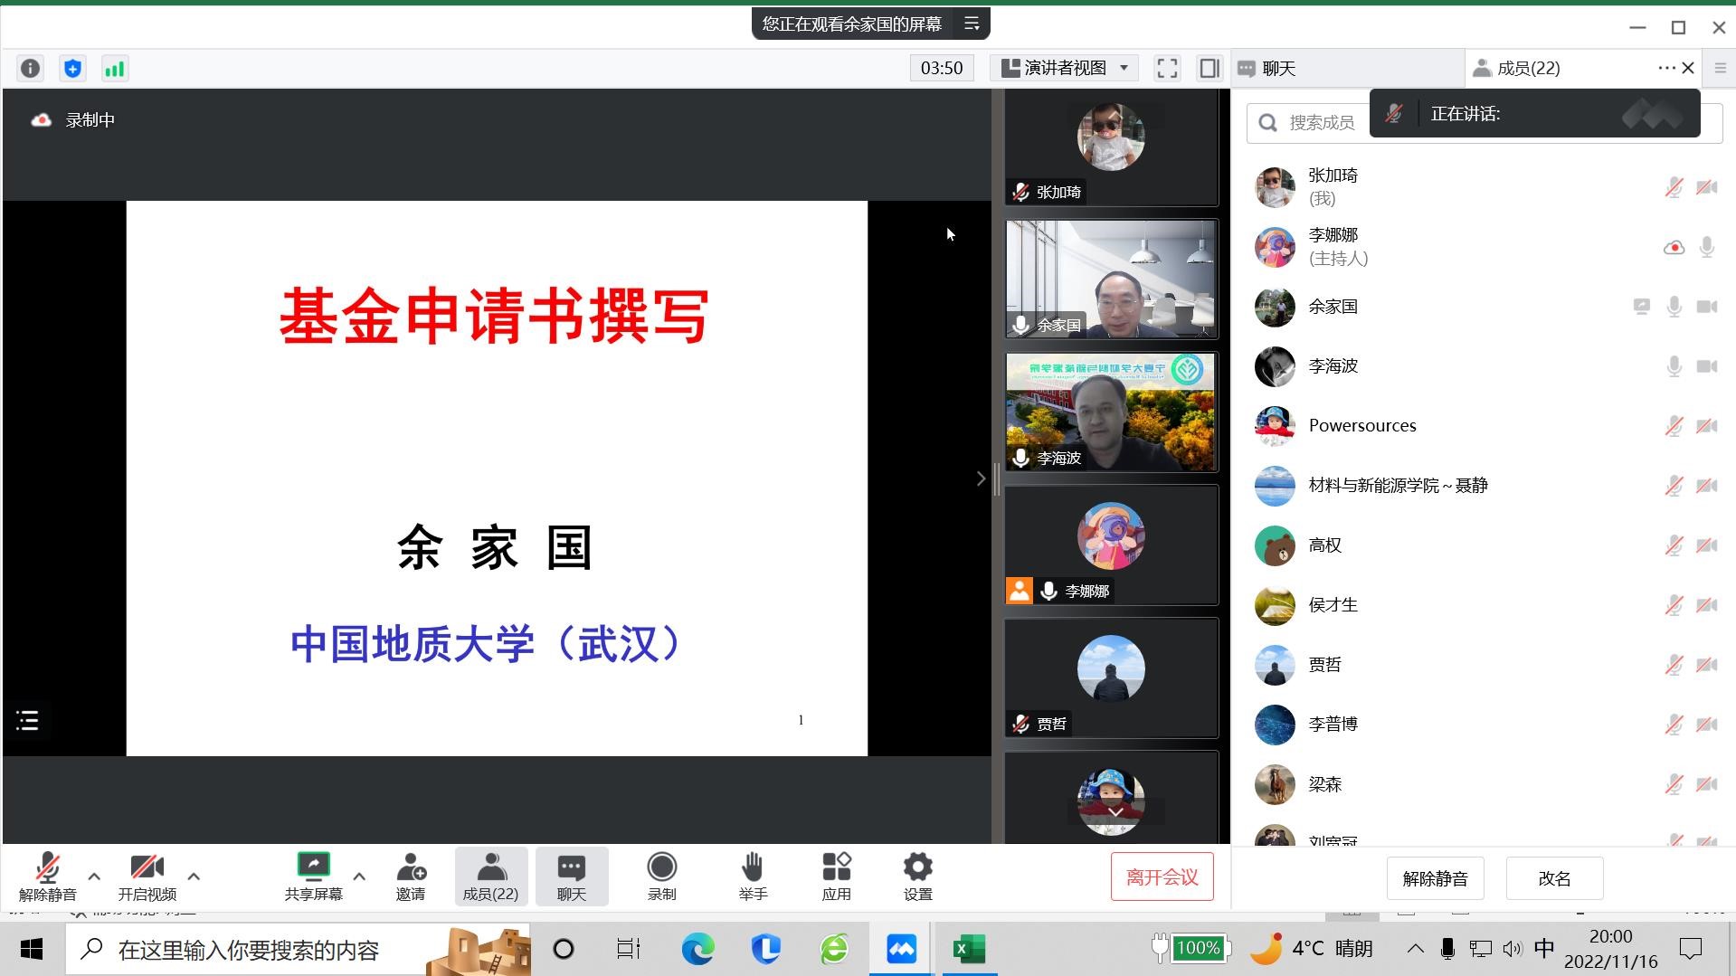Start recording with the 录制 button
This screenshot has height=976, width=1736.
point(661,877)
